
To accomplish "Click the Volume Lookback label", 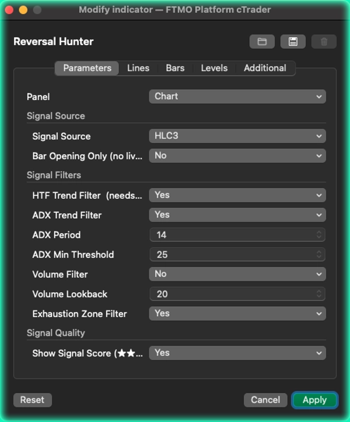I will pos(70,294).
